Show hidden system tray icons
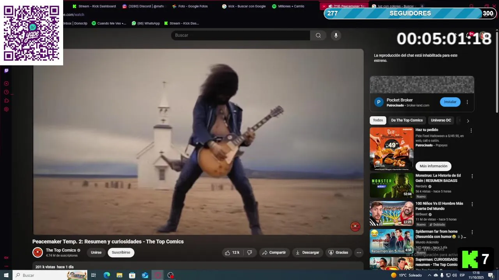The height and width of the screenshot is (280, 499). [430, 275]
